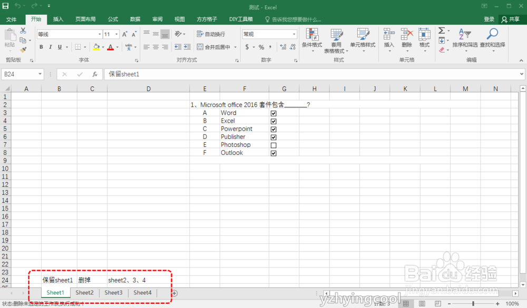The height and width of the screenshot is (308, 527).
Task: Click the Copy icon
Action: pyautogui.click(x=23, y=41)
